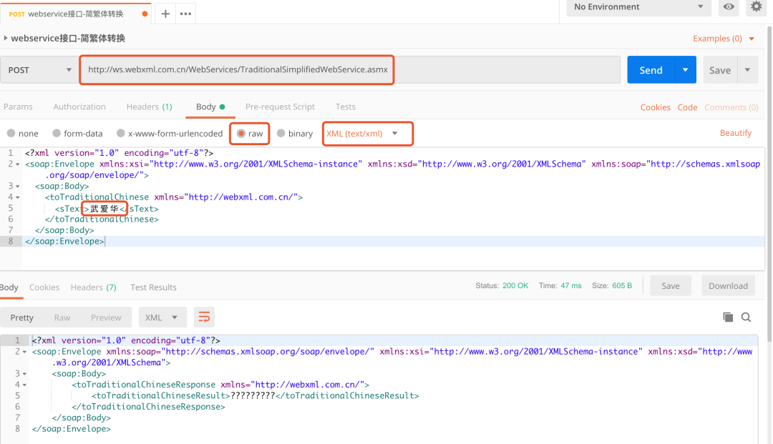Collapse toTraditionalChineseResponse fold on line 4

(24, 385)
